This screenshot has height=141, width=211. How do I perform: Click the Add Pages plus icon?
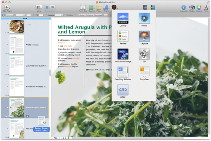click(7, 7)
